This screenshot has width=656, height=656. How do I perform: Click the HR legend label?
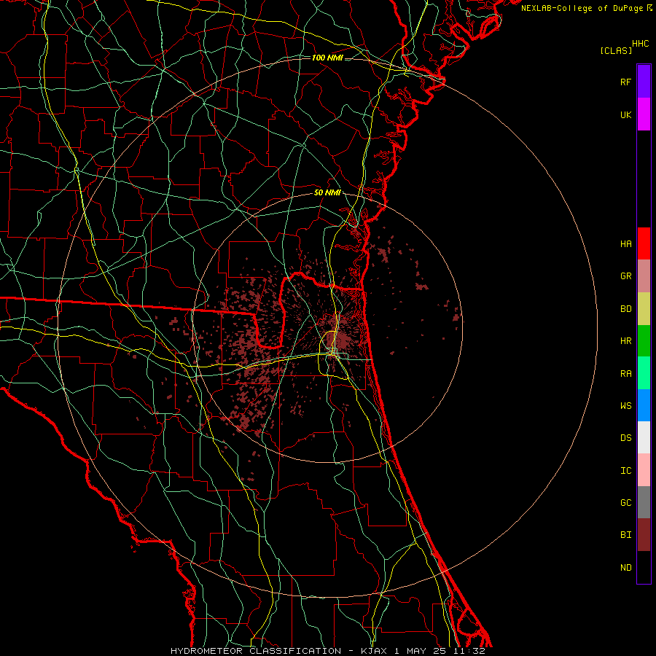625,341
